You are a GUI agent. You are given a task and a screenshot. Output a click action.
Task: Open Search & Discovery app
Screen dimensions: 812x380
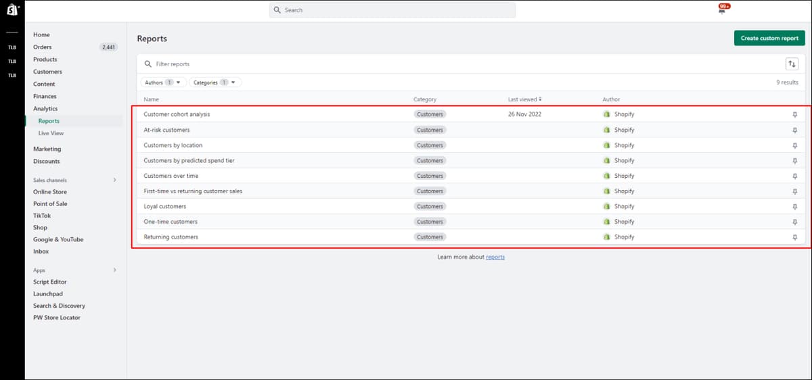click(59, 306)
